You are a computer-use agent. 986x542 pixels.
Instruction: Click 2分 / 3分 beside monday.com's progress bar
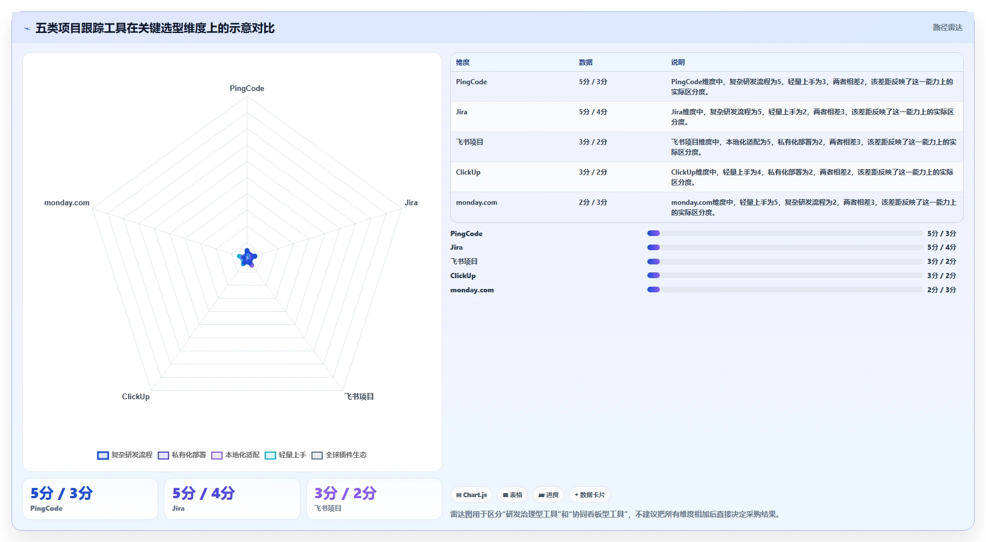coord(942,290)
